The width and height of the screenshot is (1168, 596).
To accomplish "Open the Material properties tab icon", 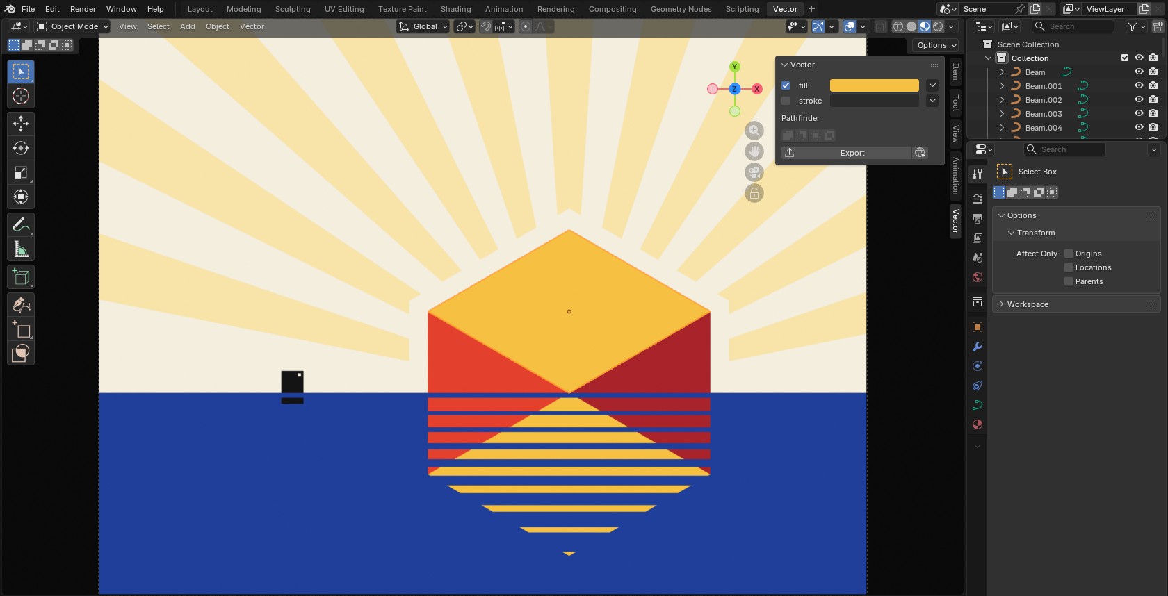I will [x=978, y=424].
